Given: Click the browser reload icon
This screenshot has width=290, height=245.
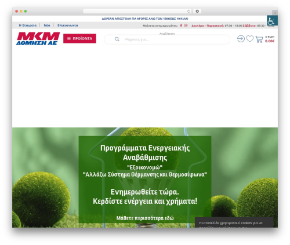Looking at the screenshot, I should point(188,12).
